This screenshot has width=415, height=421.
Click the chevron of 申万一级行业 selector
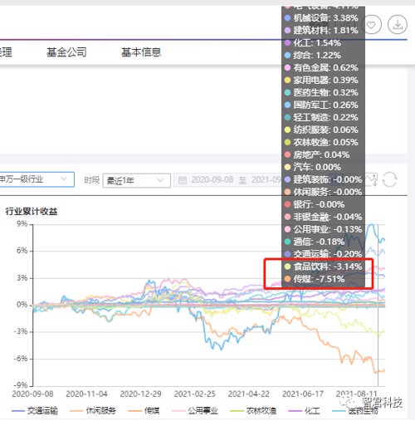tap(64, 179)
